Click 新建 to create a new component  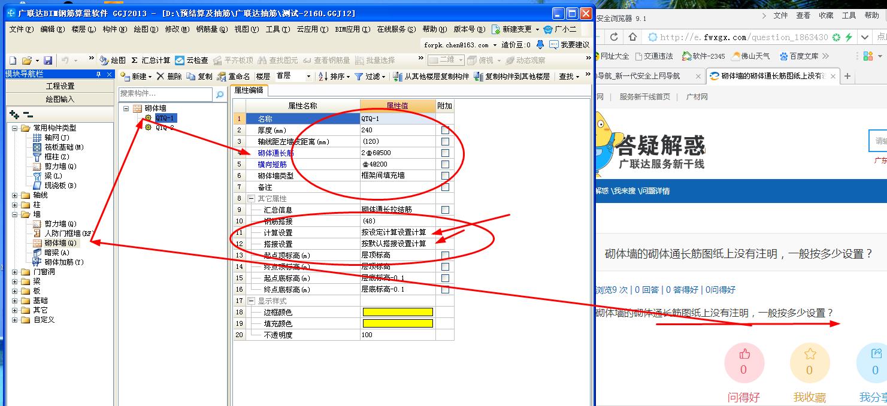(136, 77)
